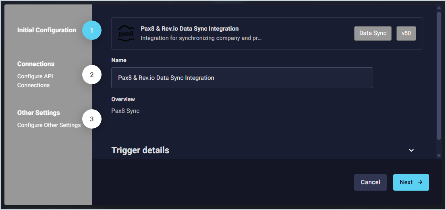Viewport: 446px width, 210px height.
Task: Click the step 2 circle indicator
Action: coord(92,75)
